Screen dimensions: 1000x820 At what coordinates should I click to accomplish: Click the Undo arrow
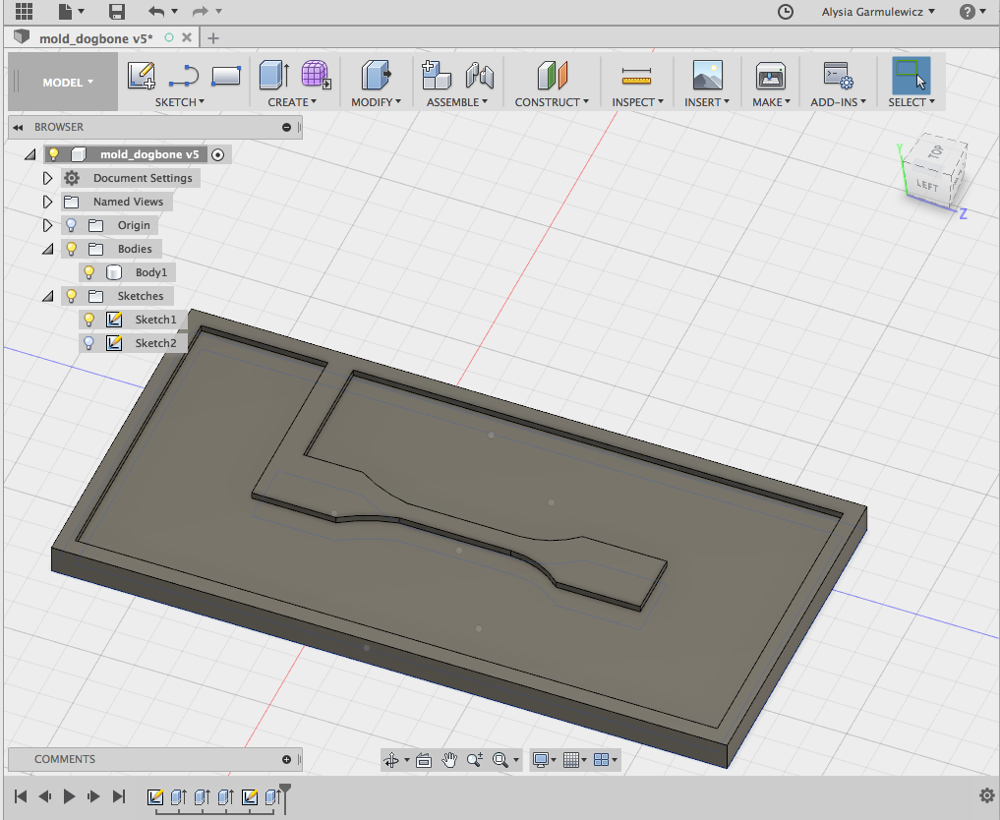coord(156,11)
